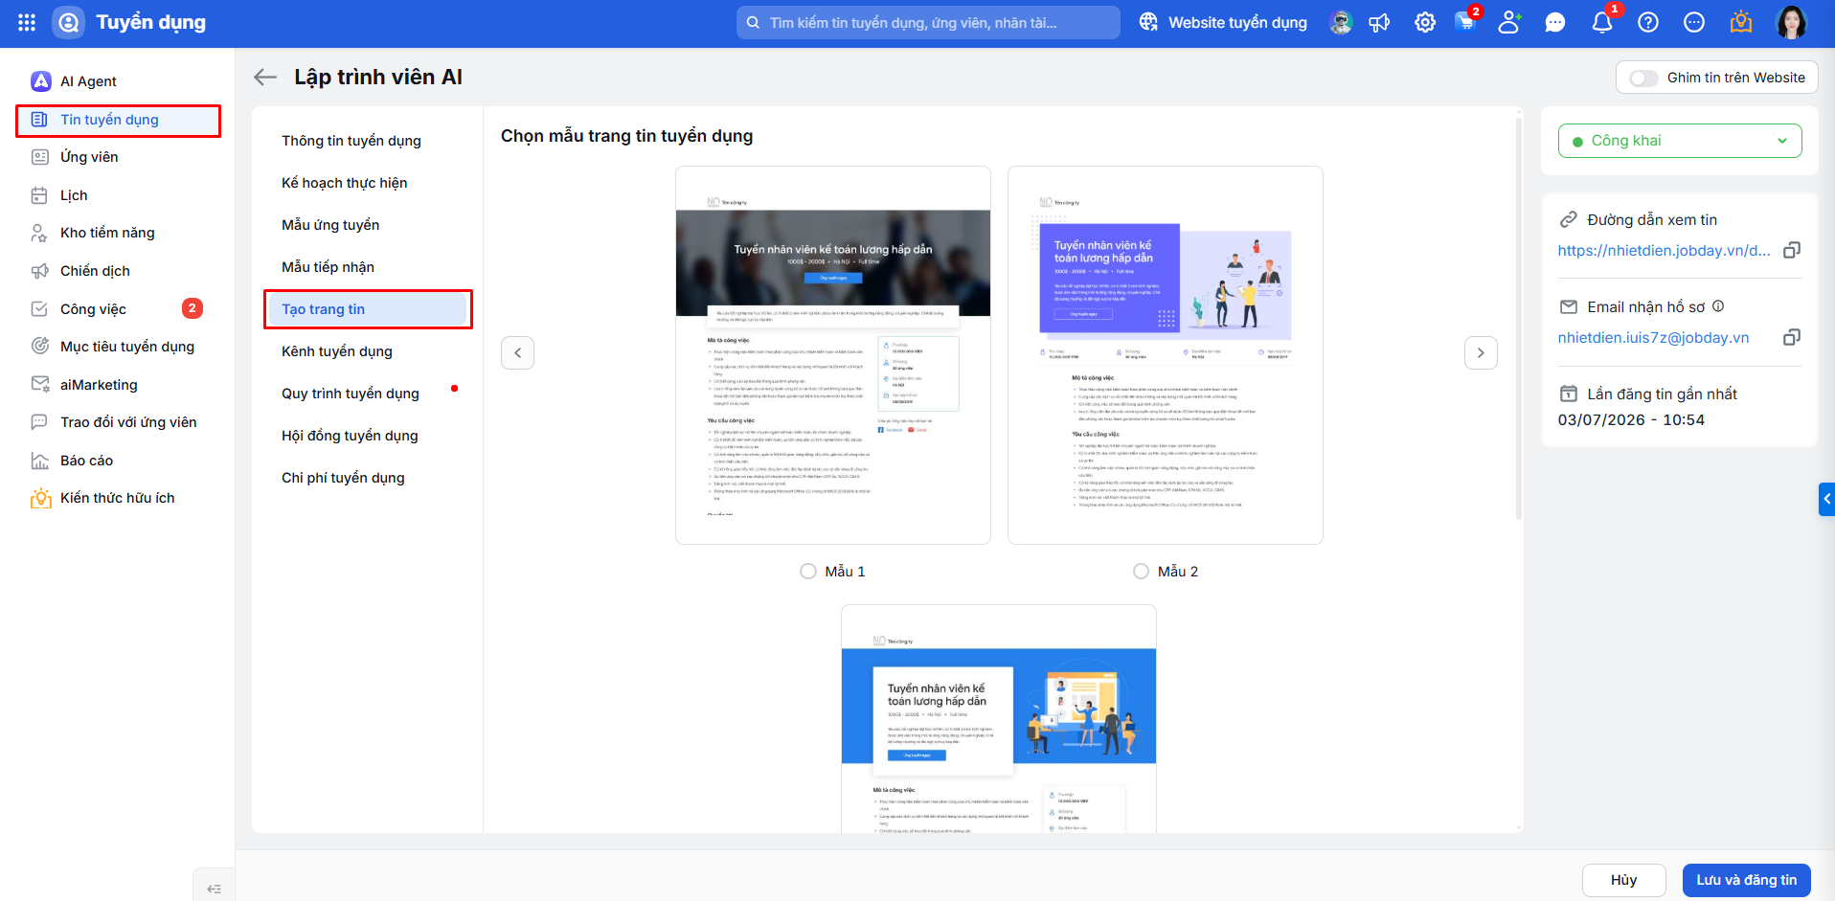Open the AI assistant robot icon

1341,22
